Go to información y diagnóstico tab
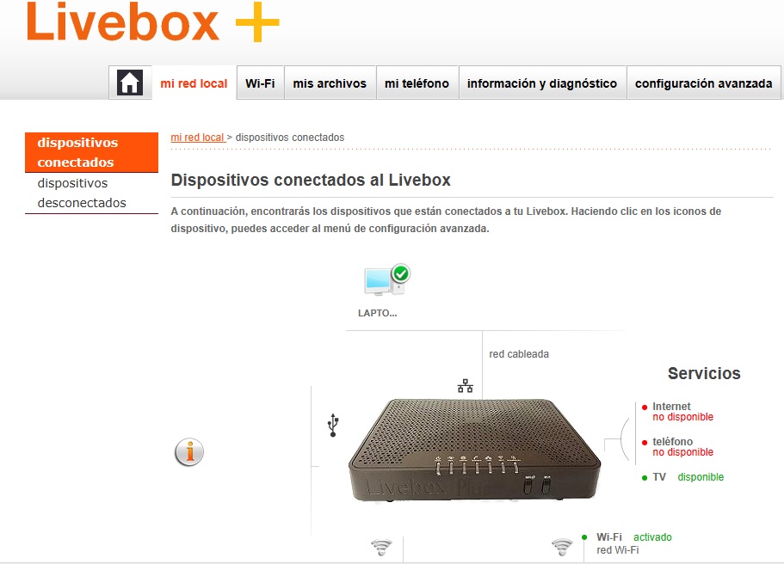Image resolution: width=784 pixels, height=564 pixels. point(542,83)
